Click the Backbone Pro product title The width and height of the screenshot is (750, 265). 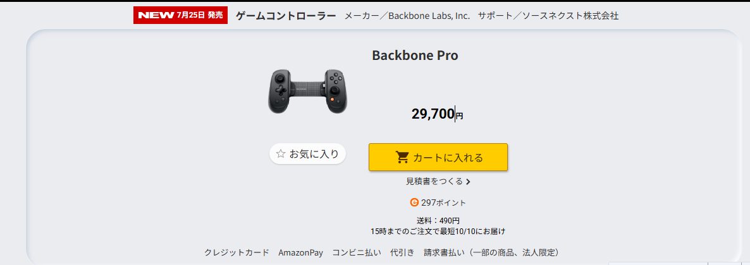(x=415, y=56)
